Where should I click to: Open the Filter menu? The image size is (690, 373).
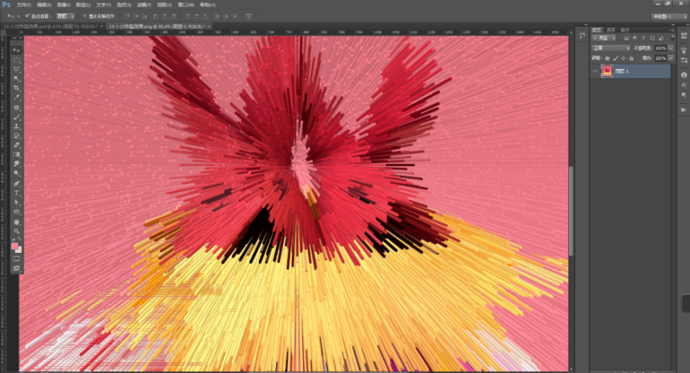point(144,5)
